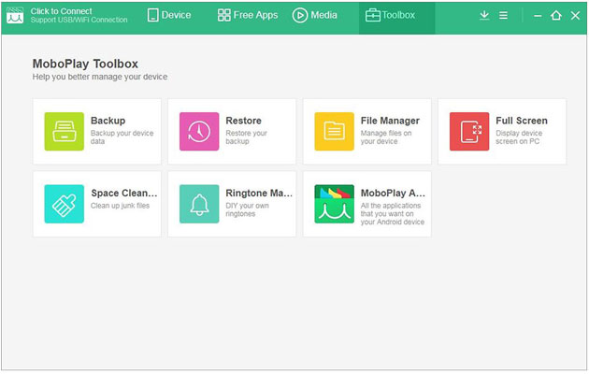Click 'Restore your backup' description
The image size is (589, 374).
point(247,137)
